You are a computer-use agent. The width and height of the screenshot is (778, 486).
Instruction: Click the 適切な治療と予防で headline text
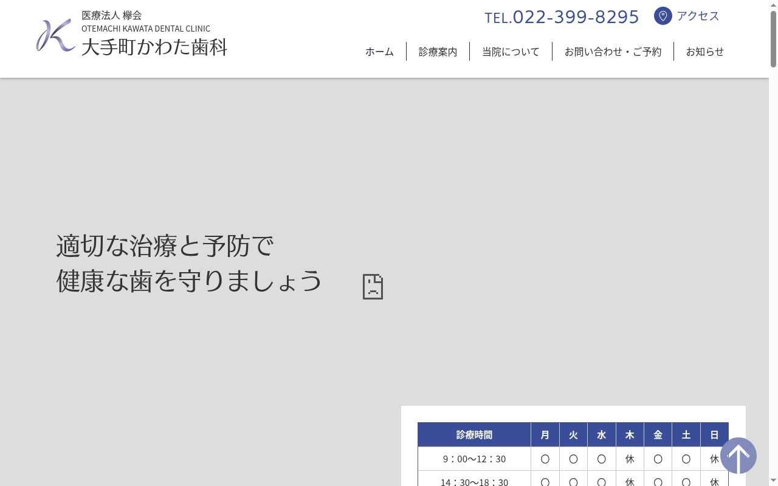click(165, 246)
